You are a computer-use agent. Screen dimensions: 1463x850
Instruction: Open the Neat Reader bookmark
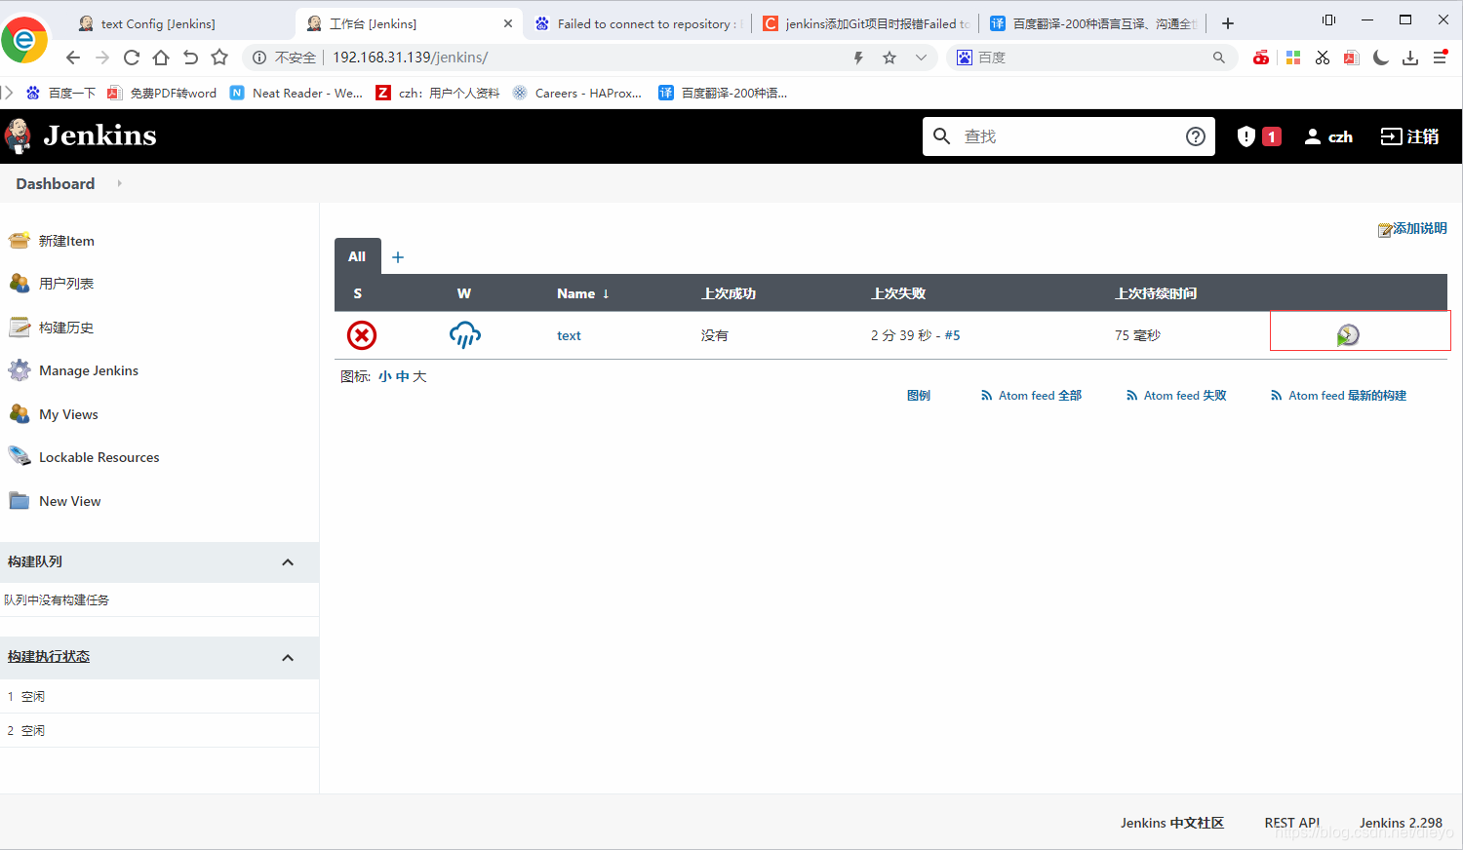(297, 93)
